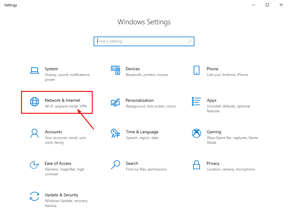This screenshot has width=288, height=220.
Task: Open the System settings title
Action: tap(51, 69)
